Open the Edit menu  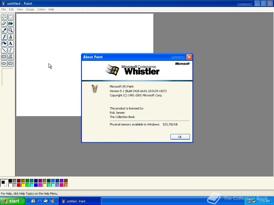pos(11,9)
